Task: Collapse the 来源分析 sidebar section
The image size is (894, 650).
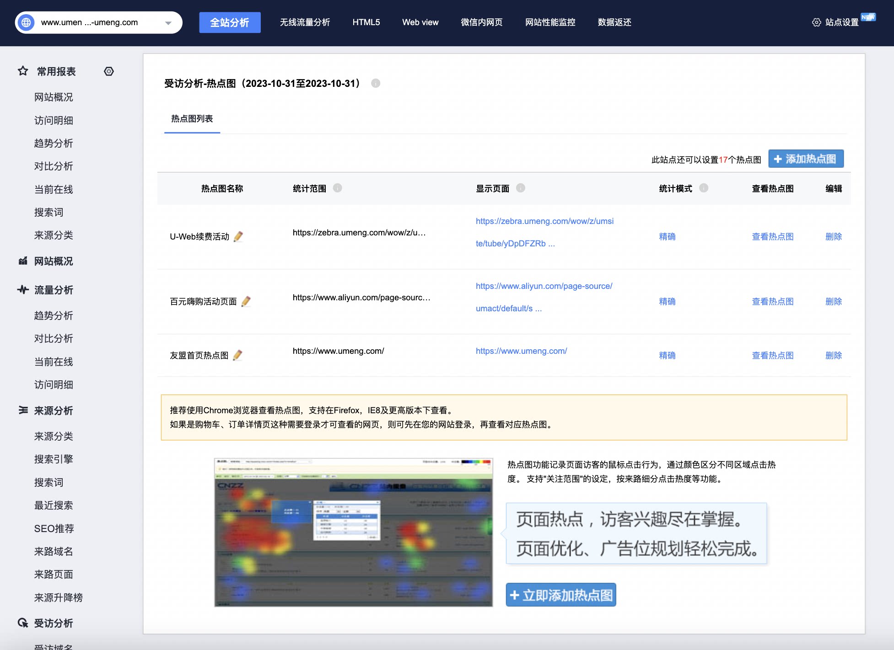Action: click(53, 410)
